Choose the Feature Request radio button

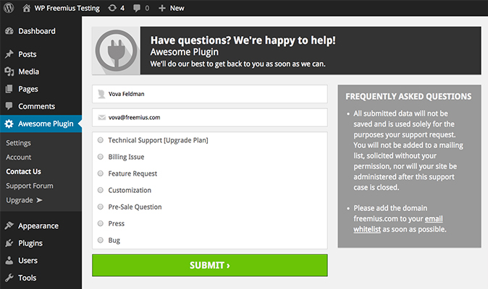click(100, 173)
